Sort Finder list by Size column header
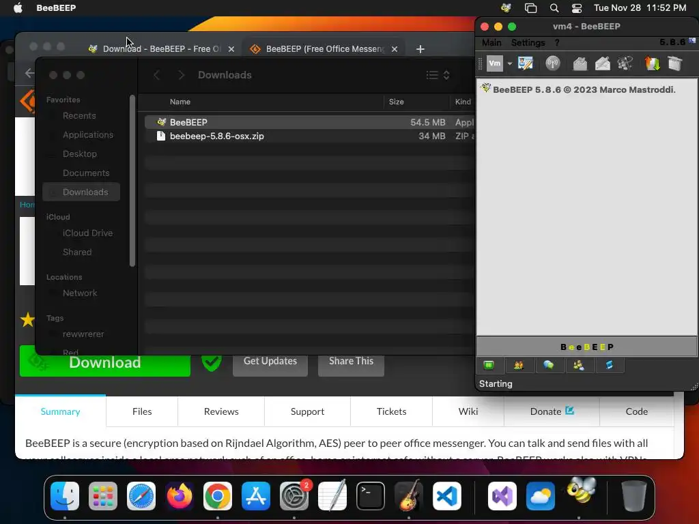The image size is (699, 524). (x=396, y=102)
